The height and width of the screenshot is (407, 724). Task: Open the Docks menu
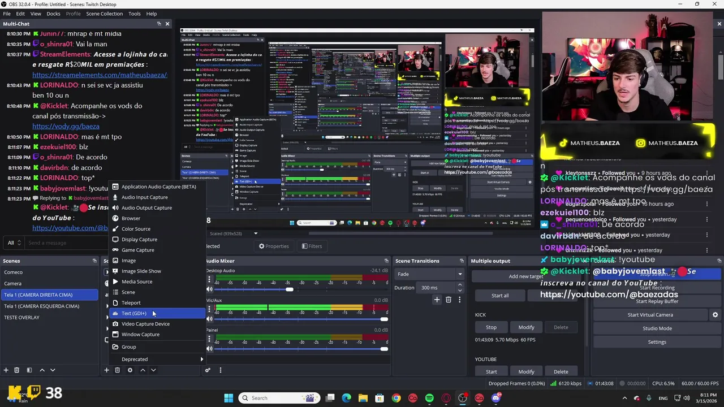(53, 14)
